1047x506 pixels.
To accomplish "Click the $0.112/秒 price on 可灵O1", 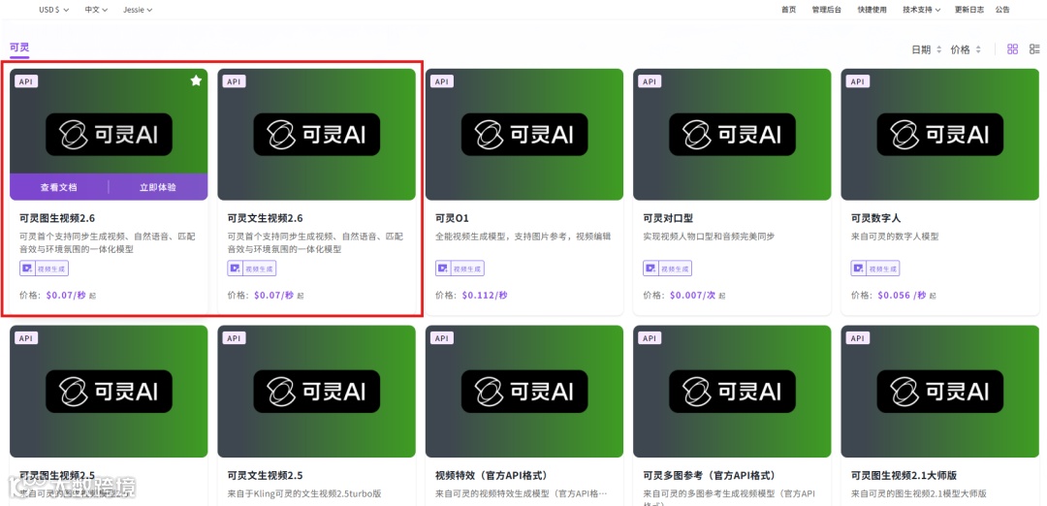I will tap(484, 295).
